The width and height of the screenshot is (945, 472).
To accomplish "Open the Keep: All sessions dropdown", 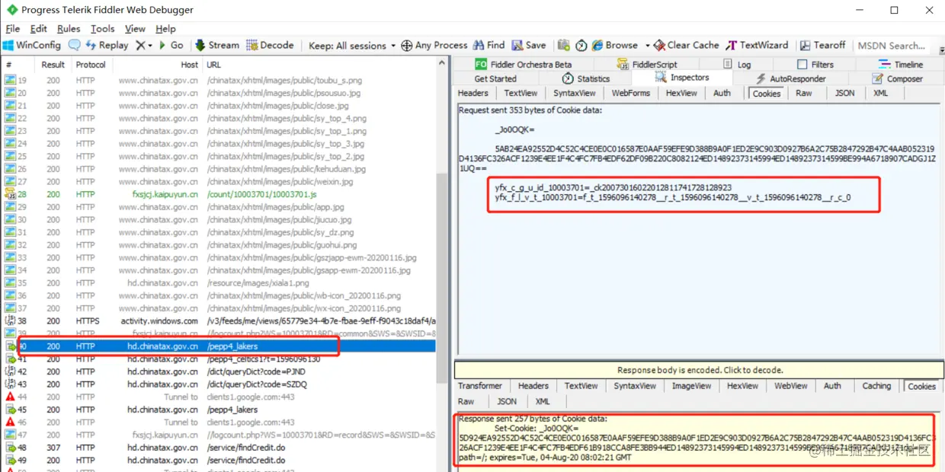I will click(x=352, y=46).
